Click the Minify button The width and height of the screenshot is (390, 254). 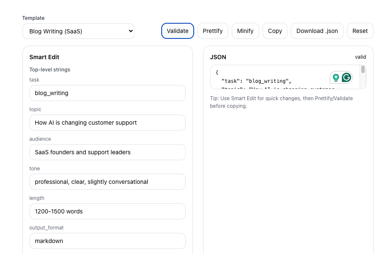245,31
